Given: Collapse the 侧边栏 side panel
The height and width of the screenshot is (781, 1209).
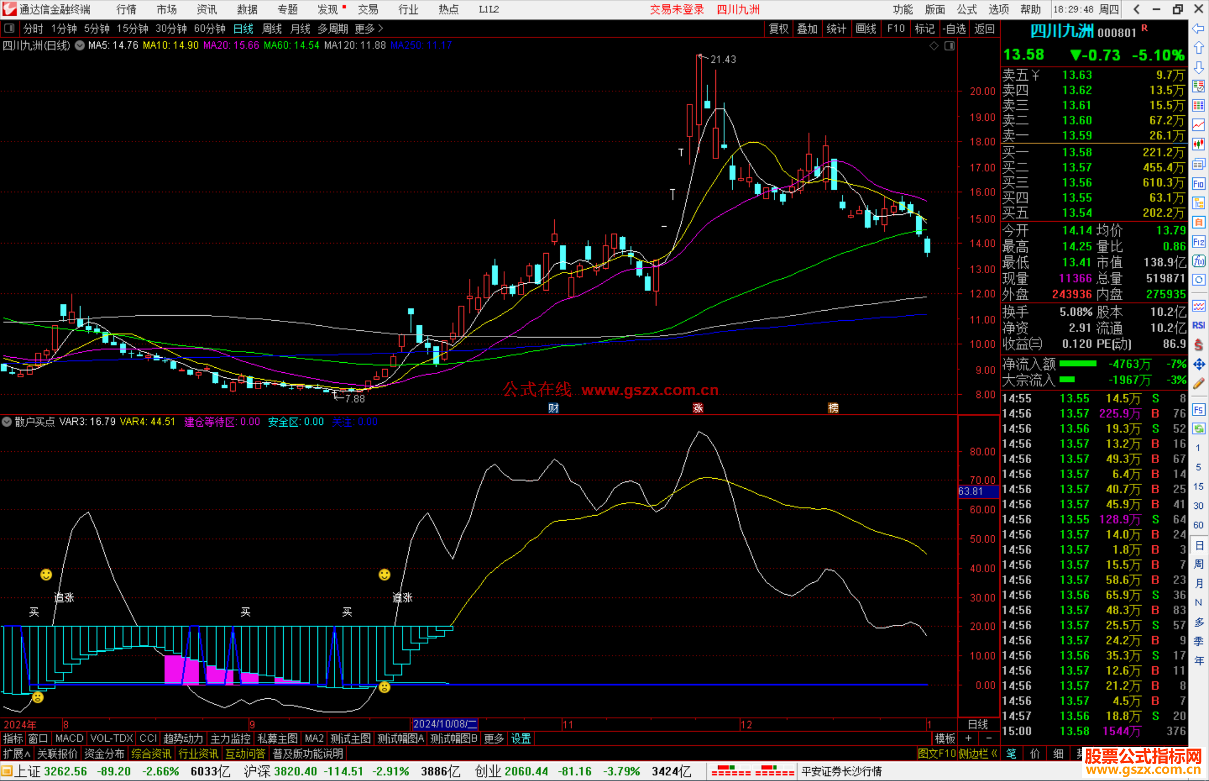Looking at the screenshot, I should tap(977, 754).
